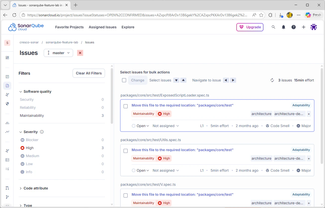Screen dimensions: 325x208
Task: Open a new browser tab
Action: pyautogui.click(x=76, y=5)
